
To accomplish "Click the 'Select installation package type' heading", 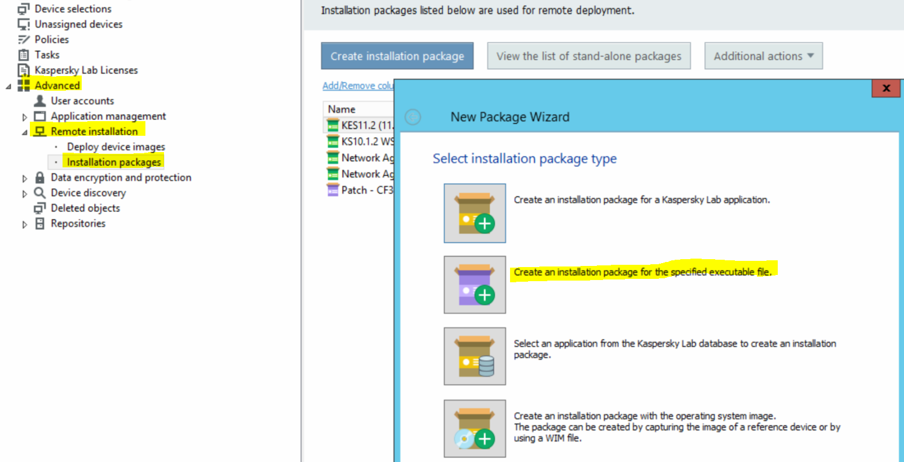I will tap(525, 159).
